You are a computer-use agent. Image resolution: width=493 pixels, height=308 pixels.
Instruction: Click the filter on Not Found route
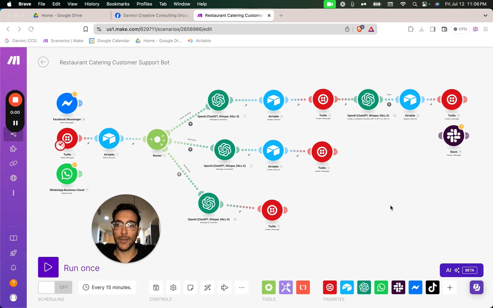(x=190, y=149)
